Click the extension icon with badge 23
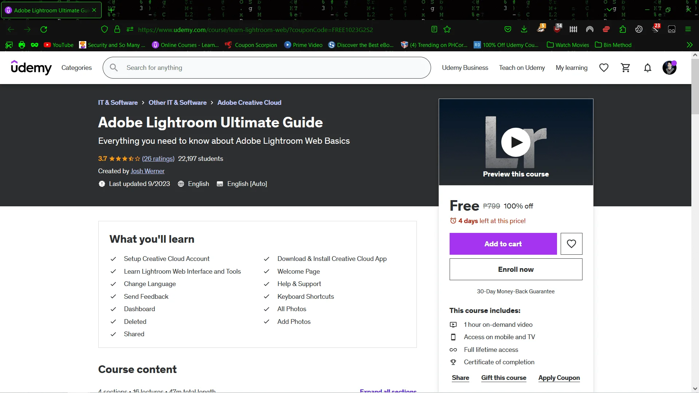699x393 pixels. pyautogui.click(x=656, y=28)
